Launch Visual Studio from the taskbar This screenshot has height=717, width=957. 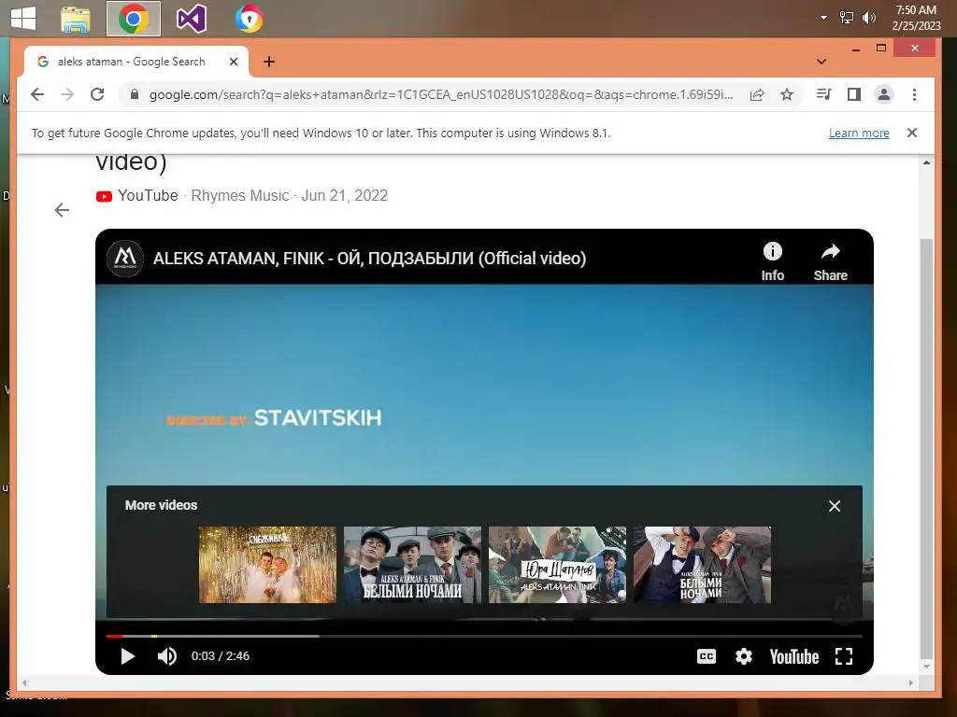click(191, 19)
